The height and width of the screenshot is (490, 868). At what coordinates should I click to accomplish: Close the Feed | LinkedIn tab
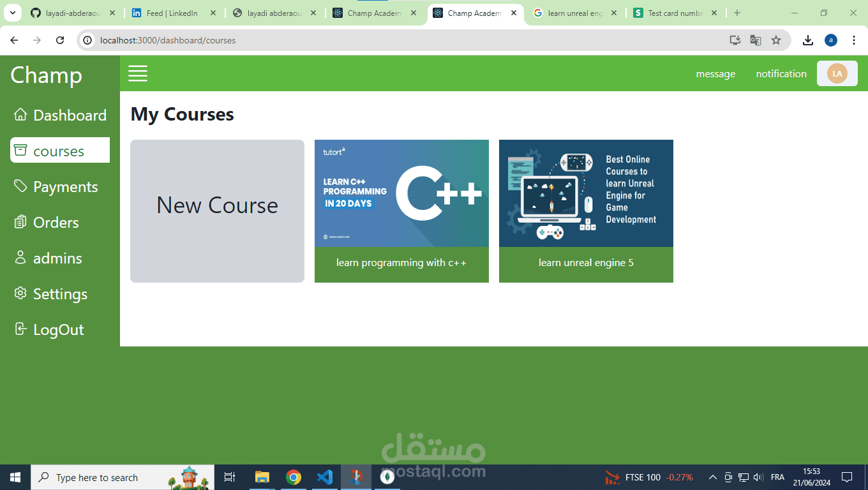tap(213, 13)
